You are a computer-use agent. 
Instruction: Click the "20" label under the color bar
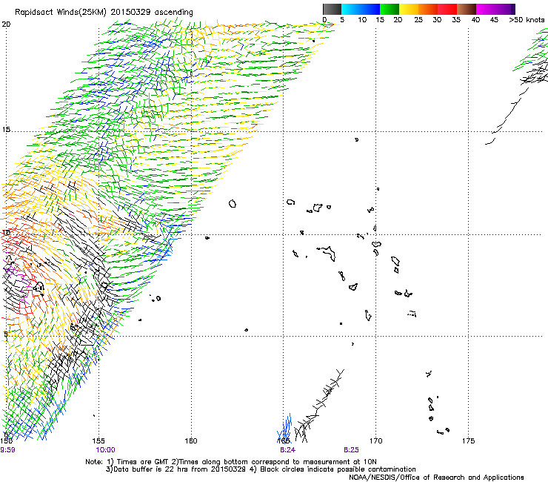coord(398,19)
